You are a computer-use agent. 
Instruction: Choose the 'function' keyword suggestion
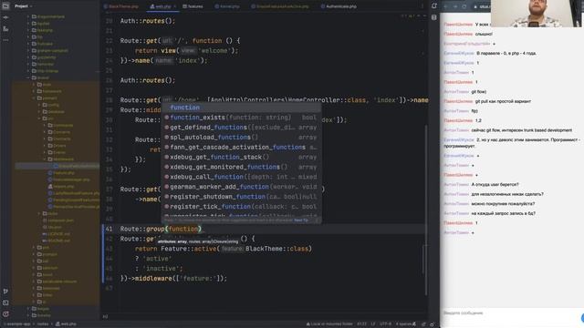(241, 108)
